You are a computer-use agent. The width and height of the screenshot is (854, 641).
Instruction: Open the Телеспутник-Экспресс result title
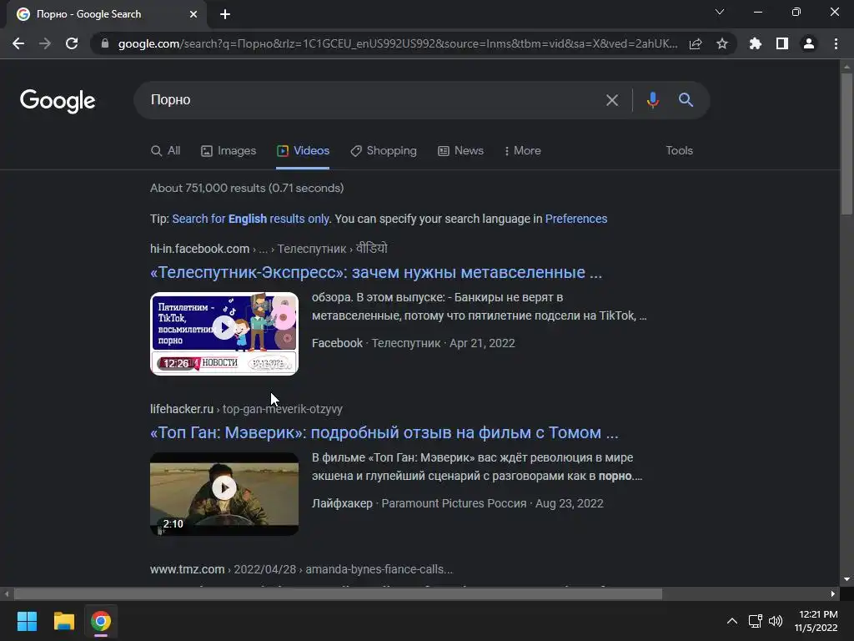coord(376,273)
